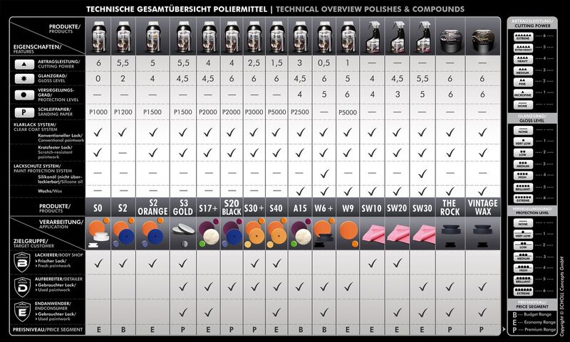Click the Budget Range legend entry
The height and width of the screenshot is (342, 570).
pyautogui.click(x=532, y=314)
